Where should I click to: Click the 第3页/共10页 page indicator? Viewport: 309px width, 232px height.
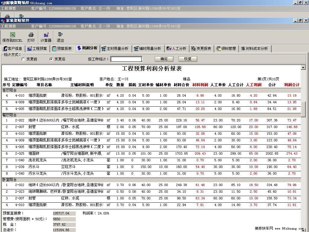pyautogui.click(x=268, y=79)
